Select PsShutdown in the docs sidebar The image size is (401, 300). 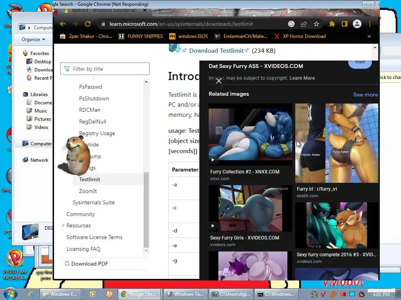tap(94, 98)
